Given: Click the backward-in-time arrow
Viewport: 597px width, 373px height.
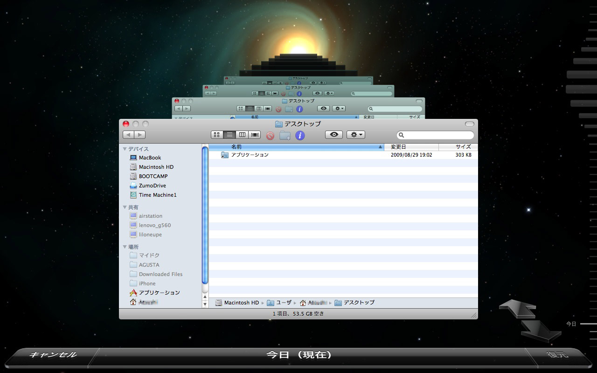Looking at the screenshot, I should coord(517,309).
